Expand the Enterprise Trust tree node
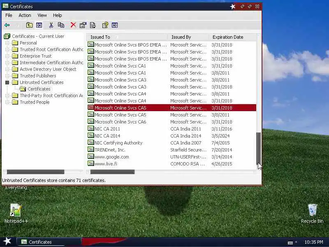Viewport: 329px width, 247px height. (7, 56)
